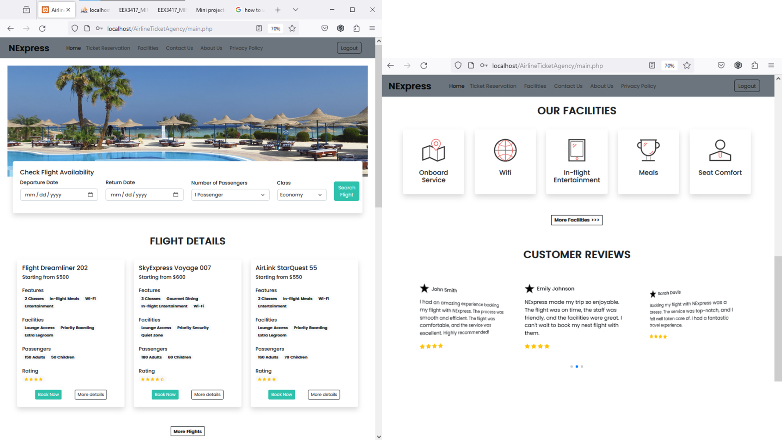This screenshot has height=440, width=782.
Task: Select the first review carousel dot
Action: pyautogui.click(x=571, y=366)
